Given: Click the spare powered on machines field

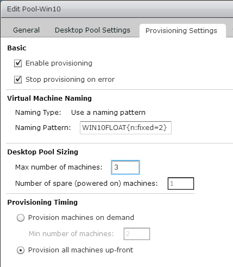Looking at the screenshot, I should (181, 184).
